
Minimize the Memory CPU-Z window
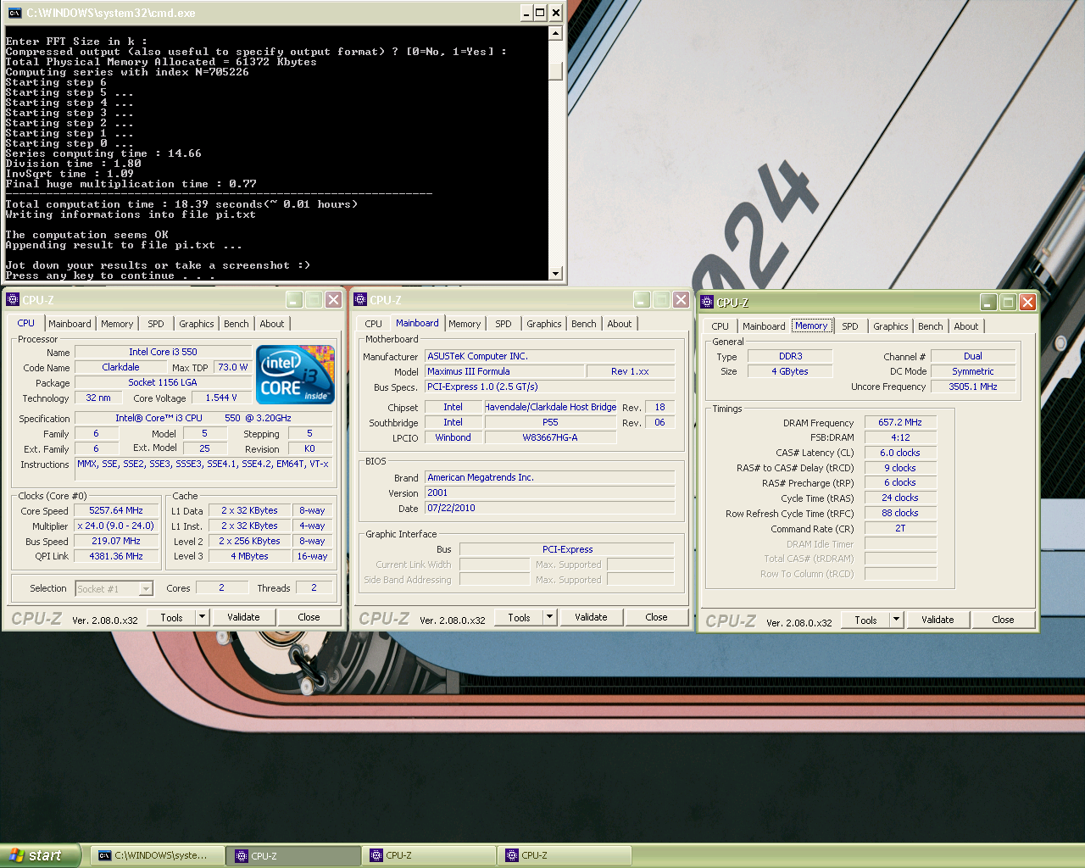click(988, 302)
